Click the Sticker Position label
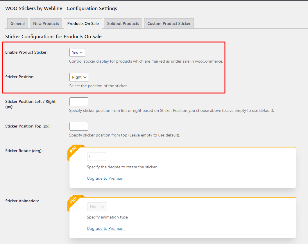308x244 pixels. click(20, 77)
